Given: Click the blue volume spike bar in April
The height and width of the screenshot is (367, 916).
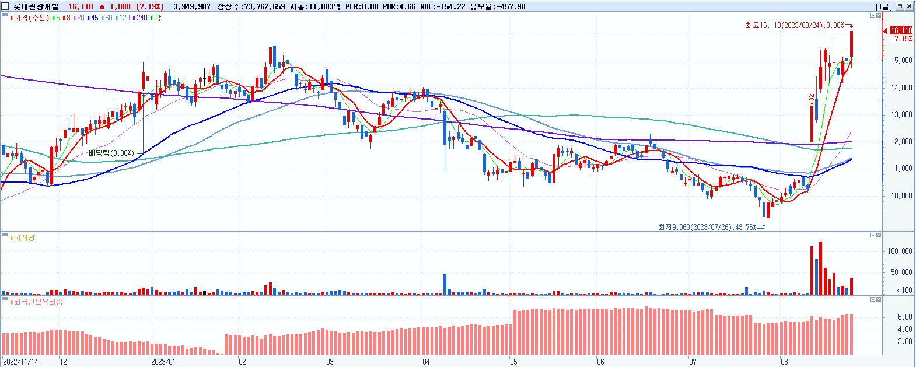Looking at the screenshot, I should [445, 284].
